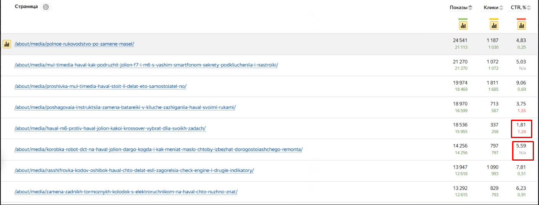This screenshot has height=205, width=539.
Task: Click the chart icon beside polnoe-rukovodstvo row
Action: point(7,44)
